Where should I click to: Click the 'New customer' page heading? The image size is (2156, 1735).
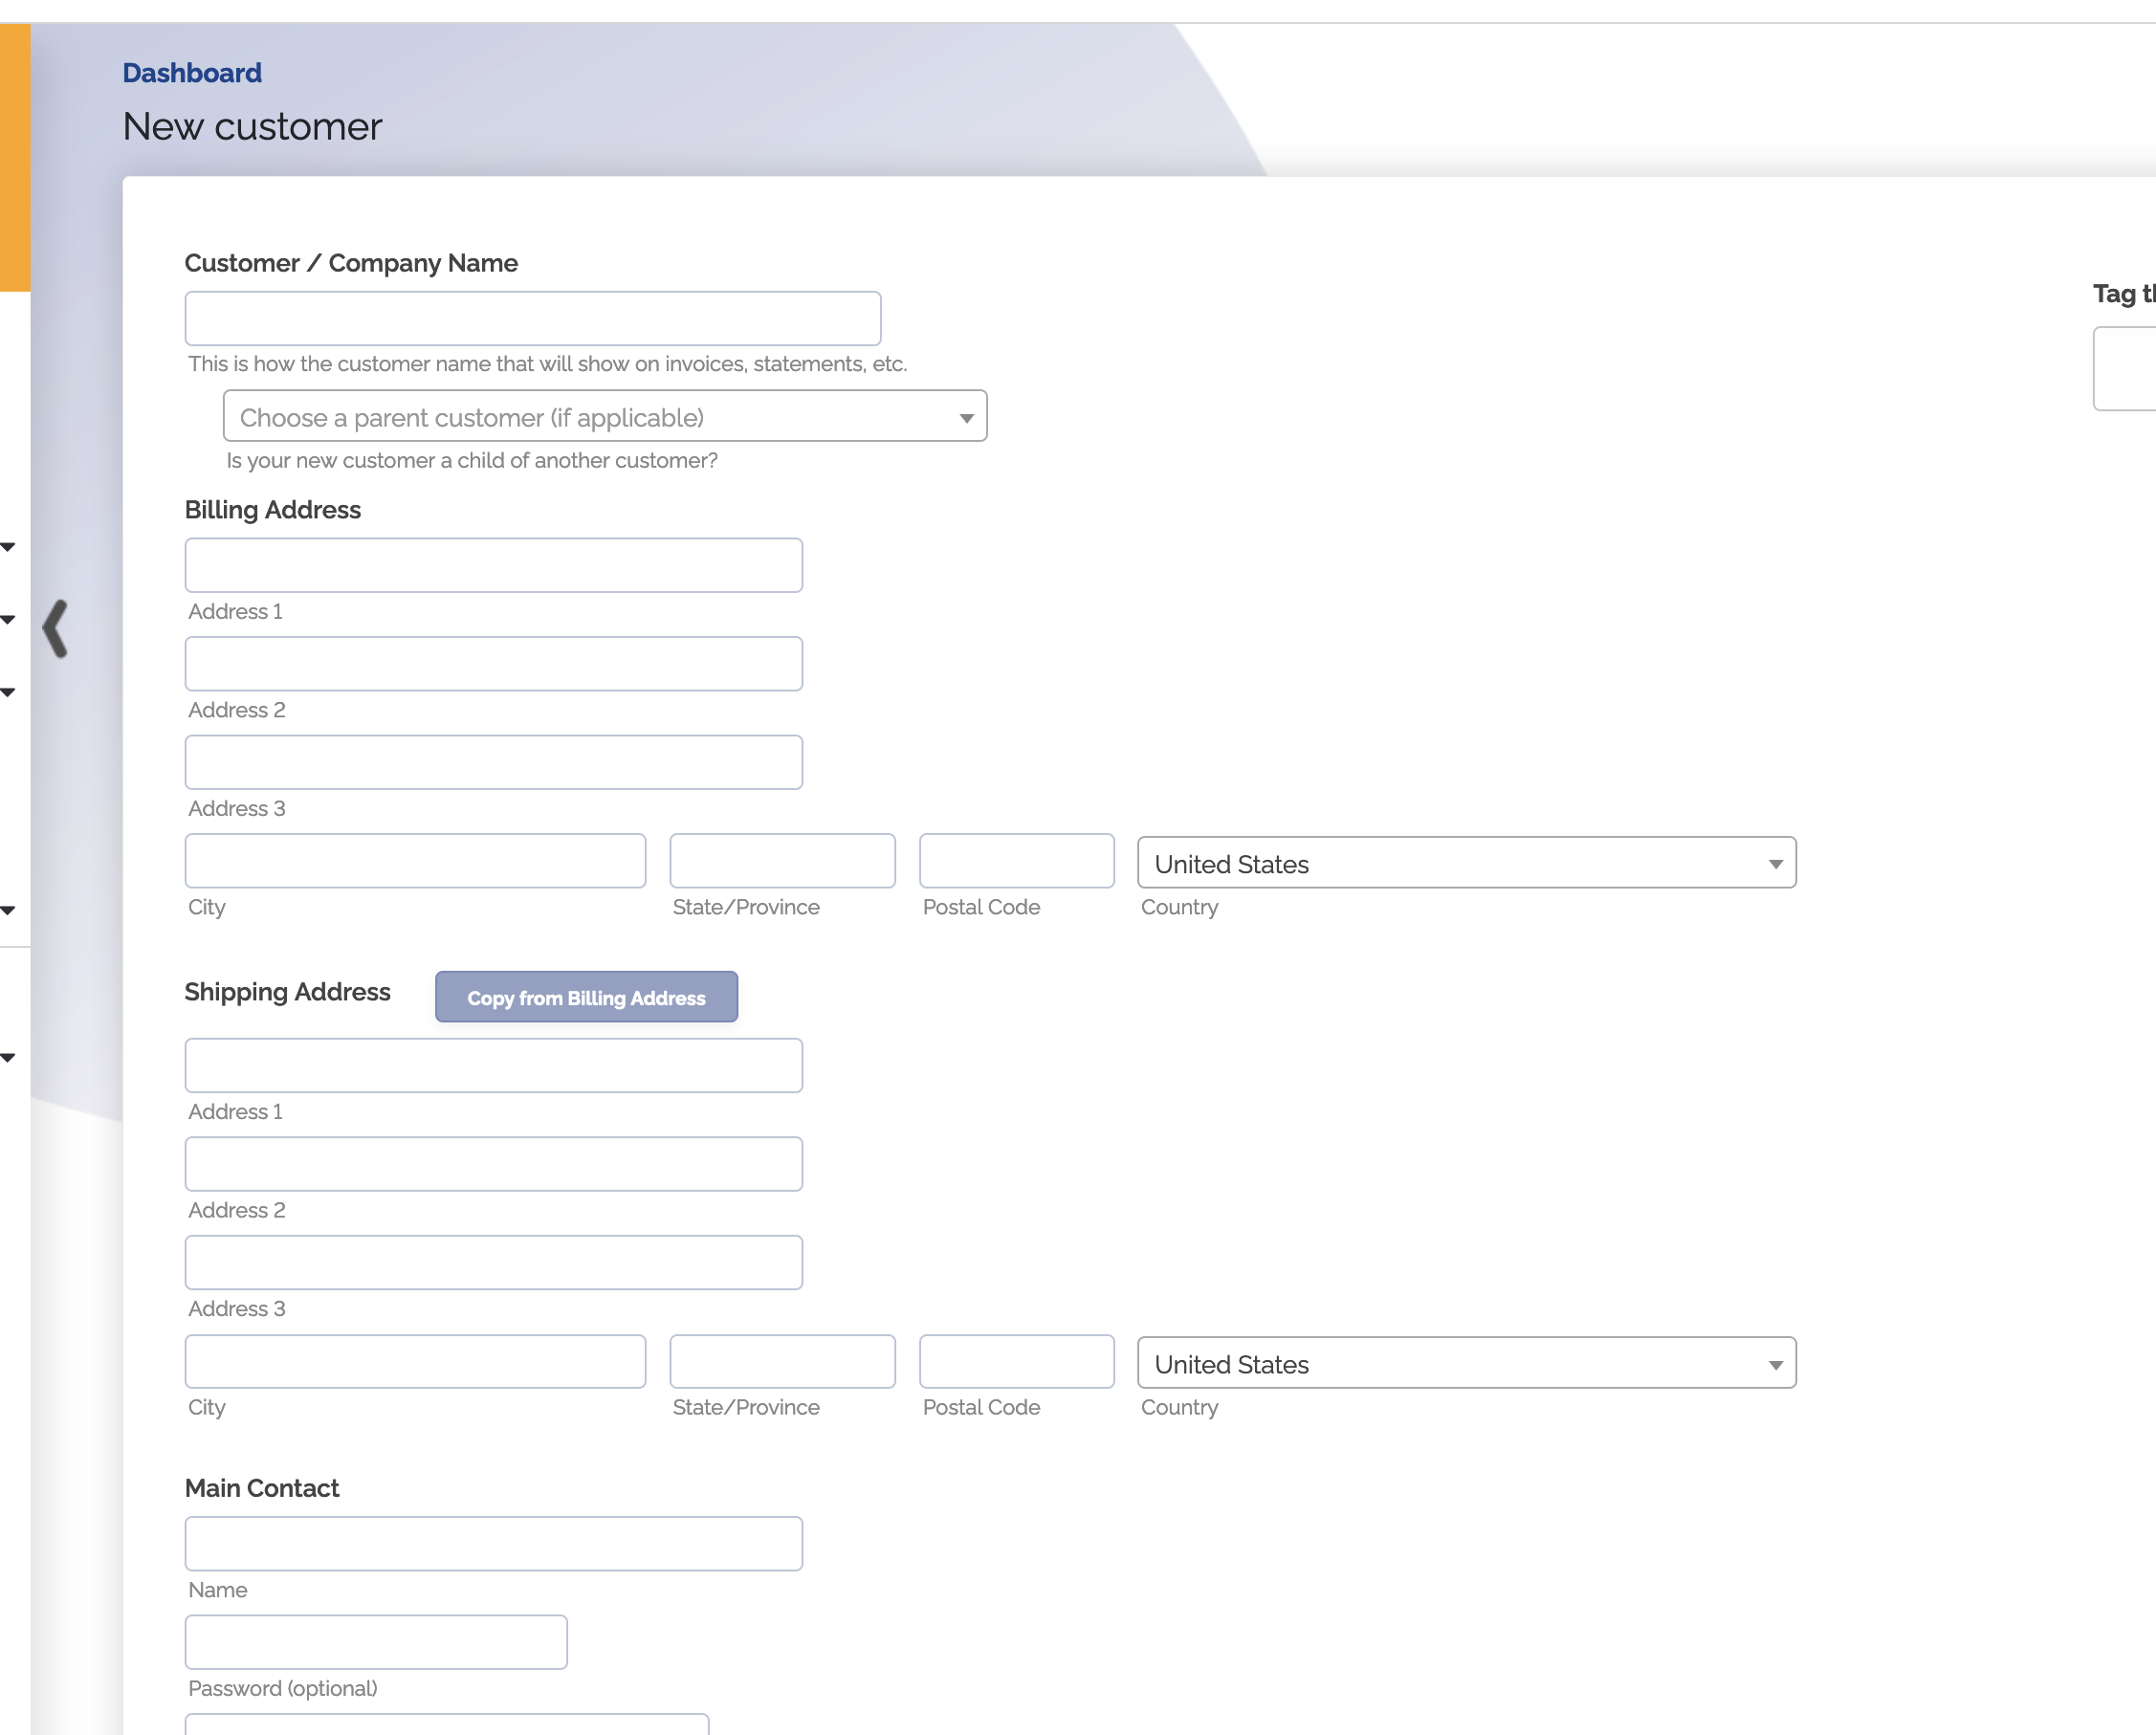pos(252,127)
